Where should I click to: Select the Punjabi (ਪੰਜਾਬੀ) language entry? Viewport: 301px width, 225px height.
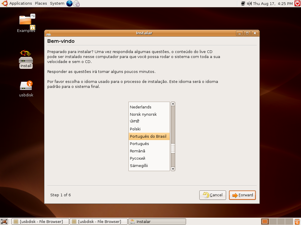tap(149, 122)
